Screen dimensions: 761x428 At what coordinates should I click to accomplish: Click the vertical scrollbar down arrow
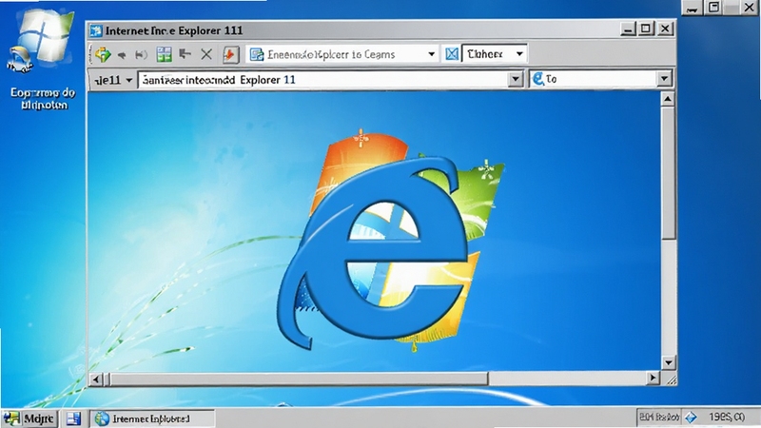point(669,362)
